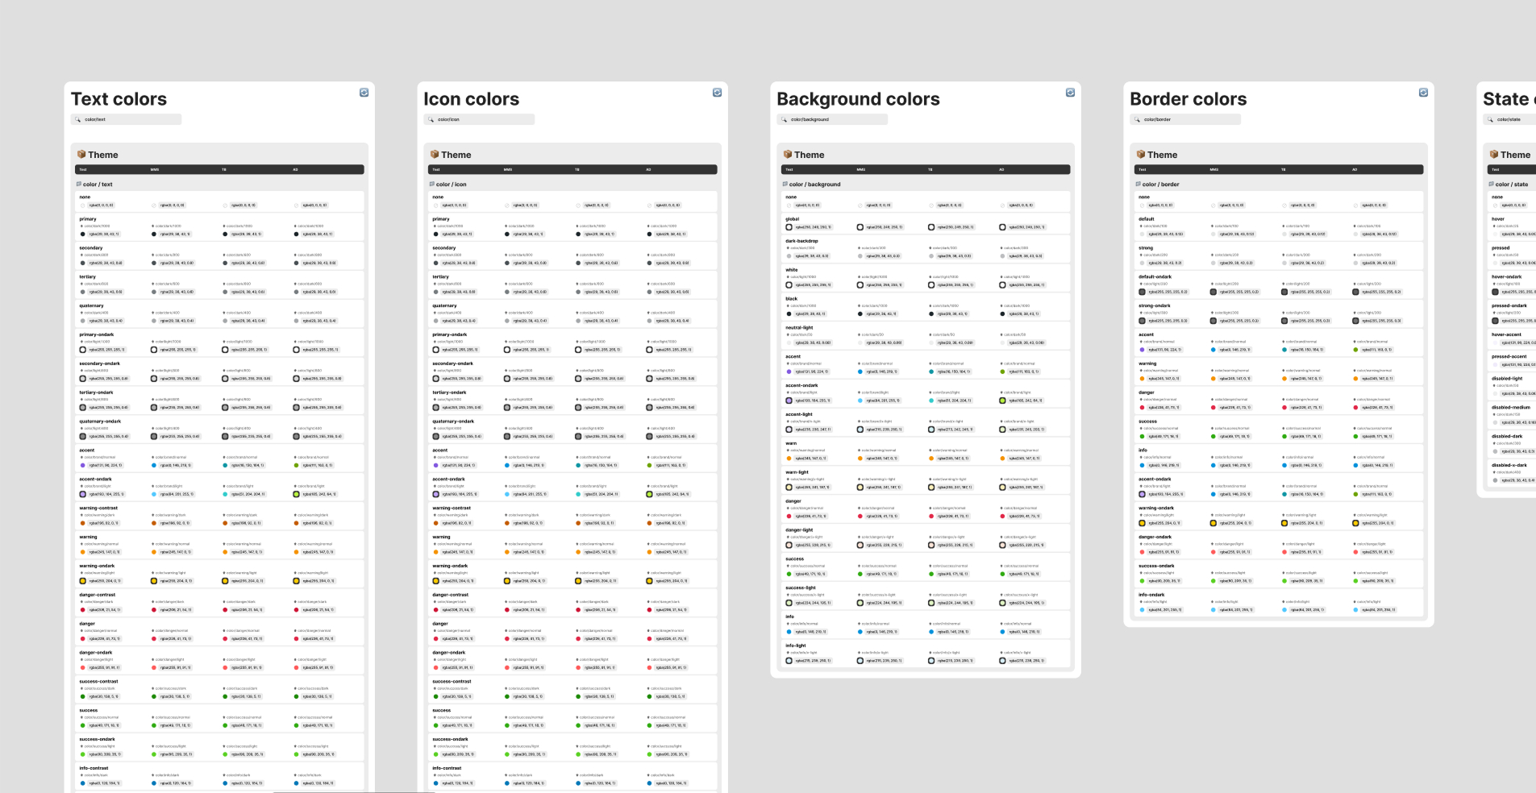Click the 'color / border' group heading

[x=1161, y=185]
